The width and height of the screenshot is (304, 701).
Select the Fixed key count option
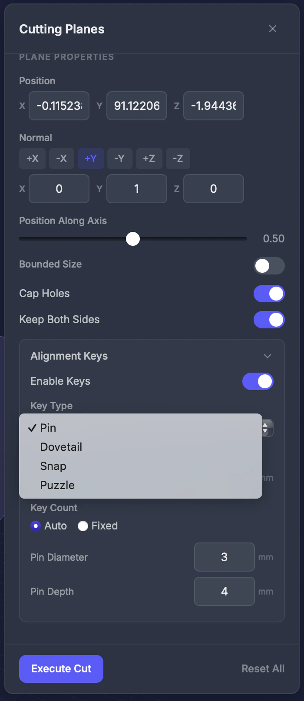[83, 526]
